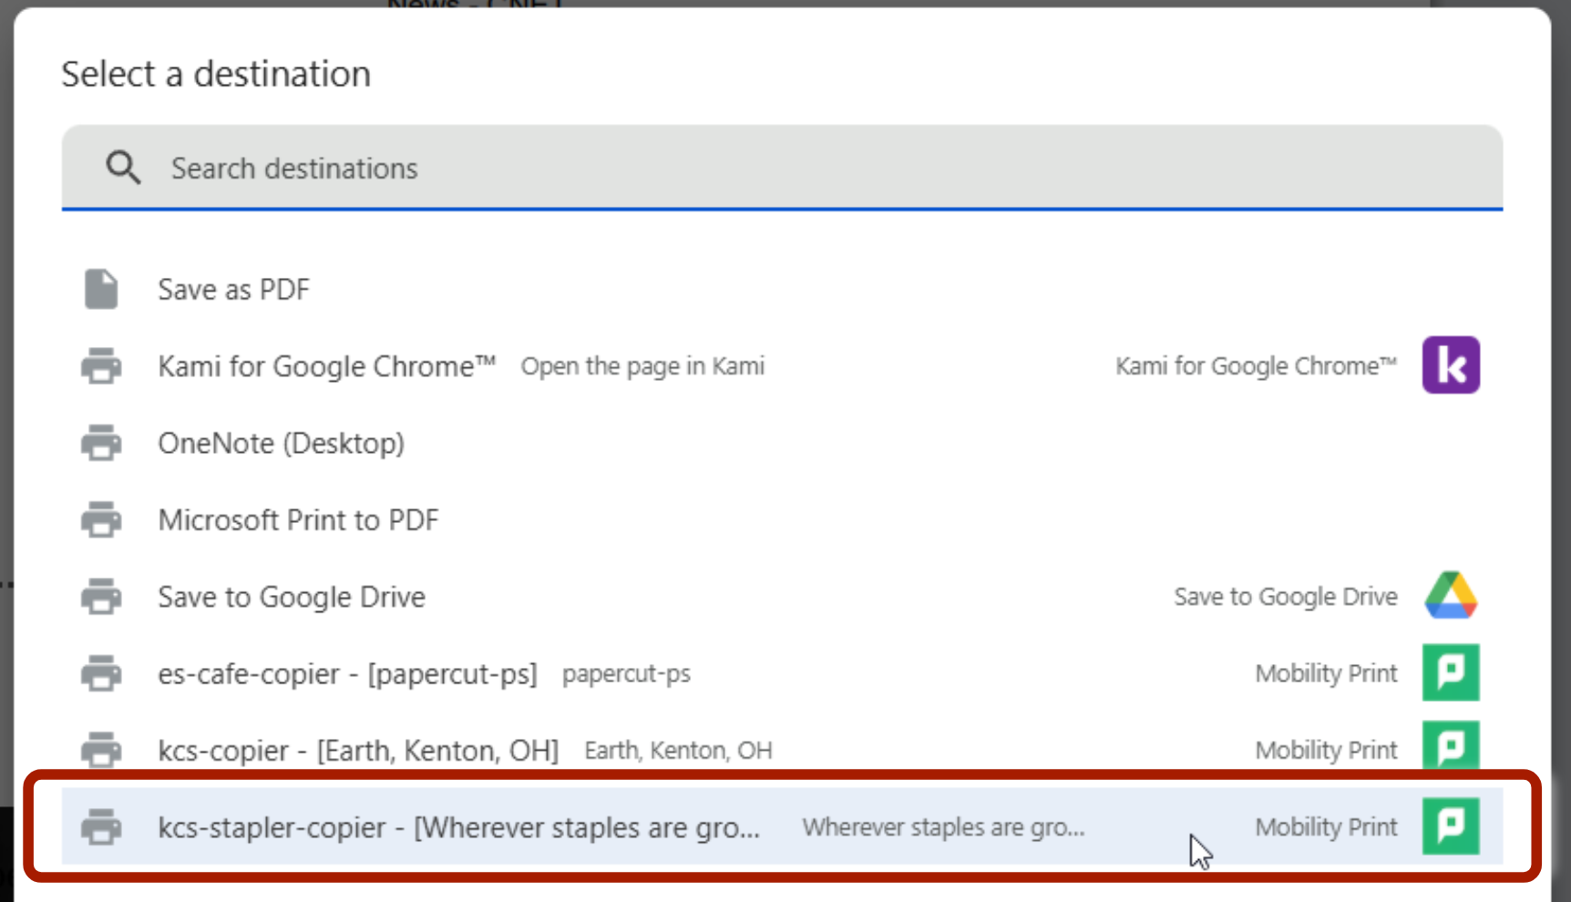Click Mobility Print icon in kcs-stapler-copier row
The image size is (1571, 902).
(1451, 825)
